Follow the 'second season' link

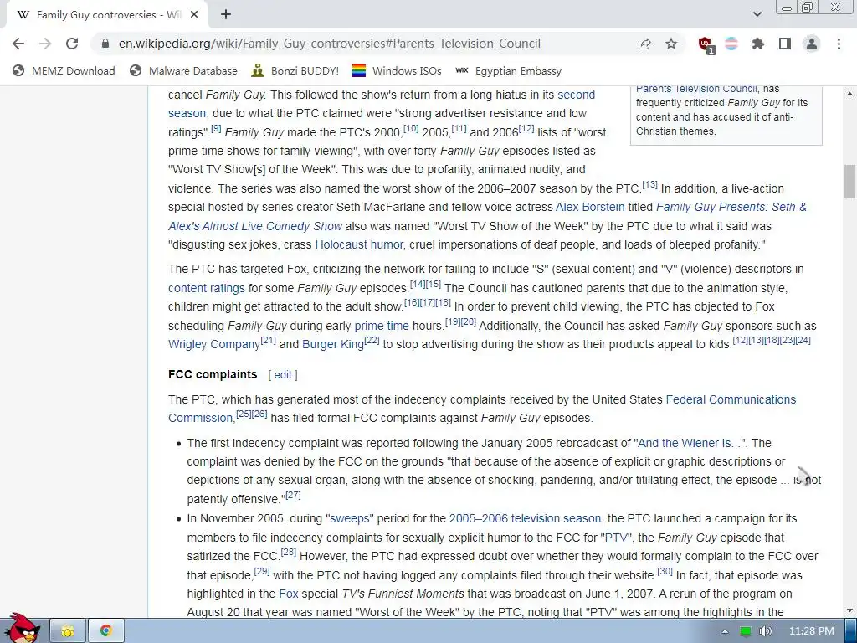click(x=576, y=95)
